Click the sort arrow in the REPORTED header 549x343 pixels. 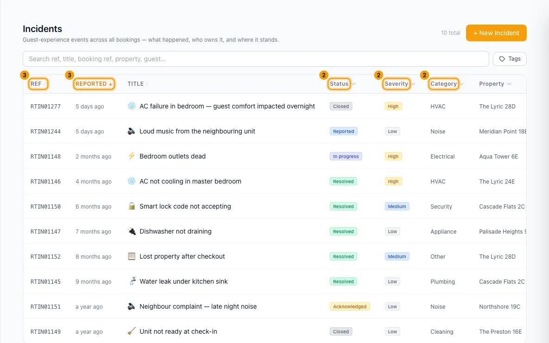110,84
